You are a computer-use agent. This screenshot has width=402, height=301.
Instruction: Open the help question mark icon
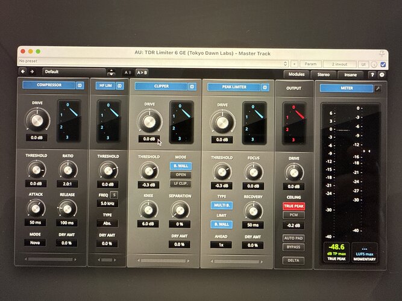click(x=372, y=75)
